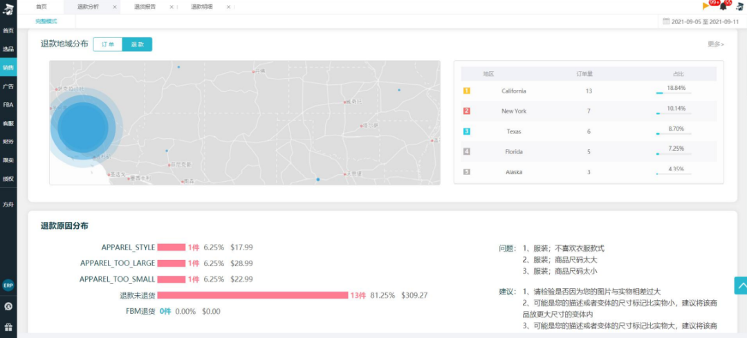Open the 客服 sidebar menu item
This screenshot has width=747, height=338.
tap(8, 123)
